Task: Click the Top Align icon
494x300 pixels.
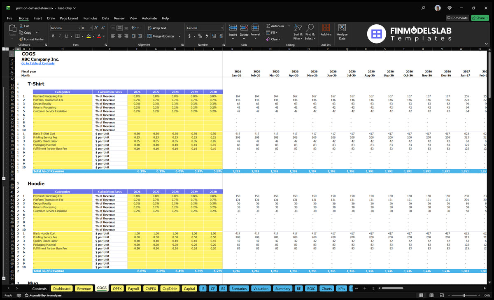Action: point(113,28)
